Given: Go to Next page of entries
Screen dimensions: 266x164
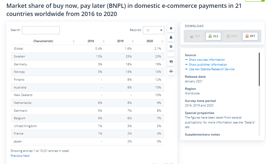Looking at the screenshot, I should [x=26, y=156].
